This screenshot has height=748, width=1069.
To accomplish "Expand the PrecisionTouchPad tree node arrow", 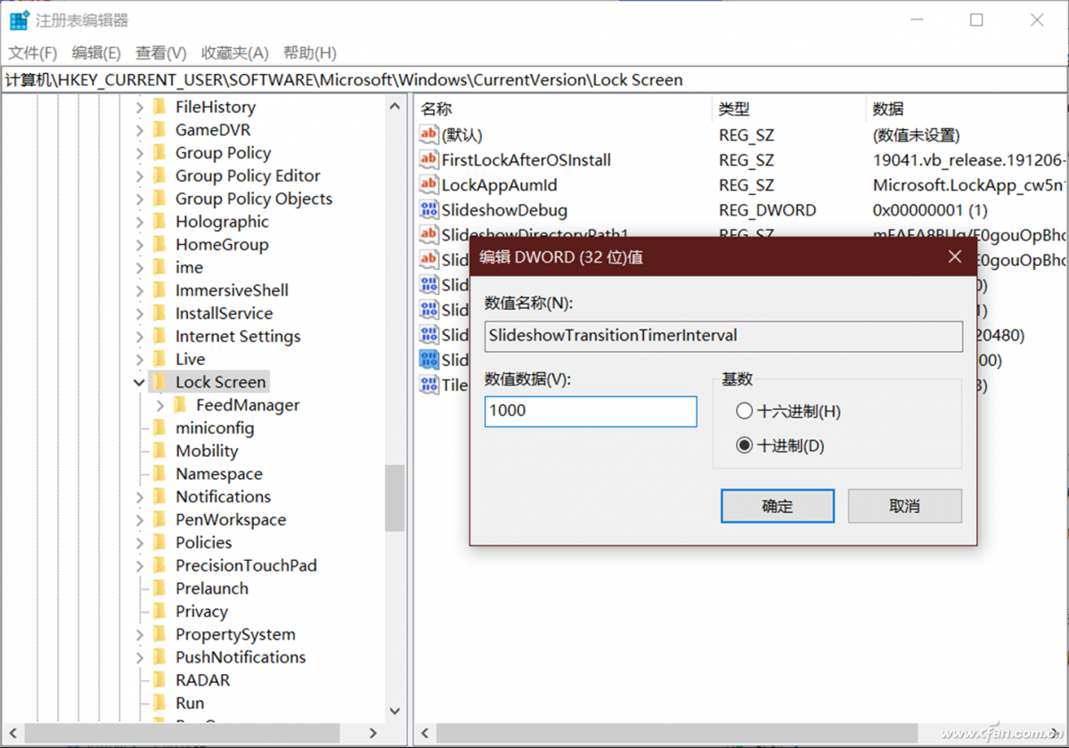I will click(139, 566).
